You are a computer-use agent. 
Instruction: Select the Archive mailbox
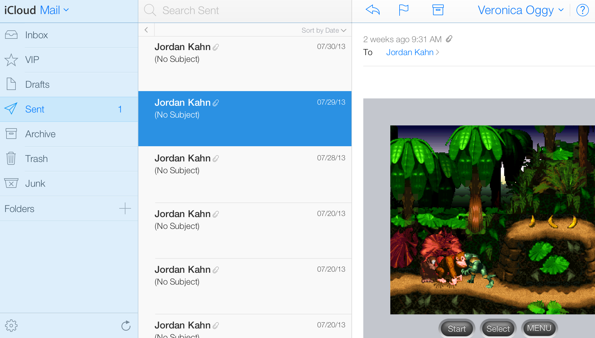40,134
